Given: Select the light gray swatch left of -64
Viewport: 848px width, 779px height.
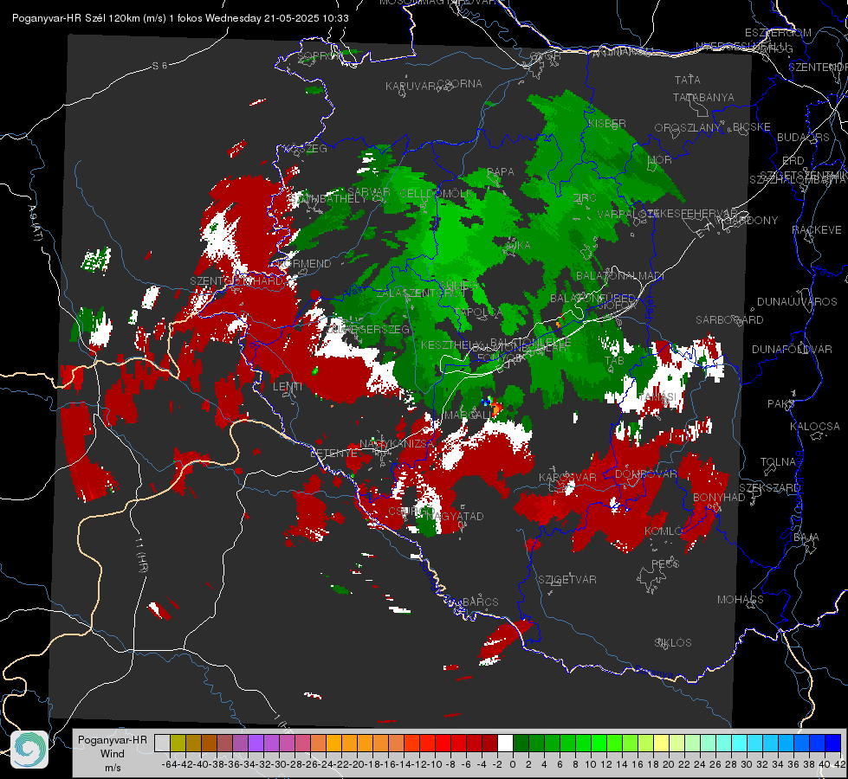Looking at the screenshot, I should click(162, 743).
